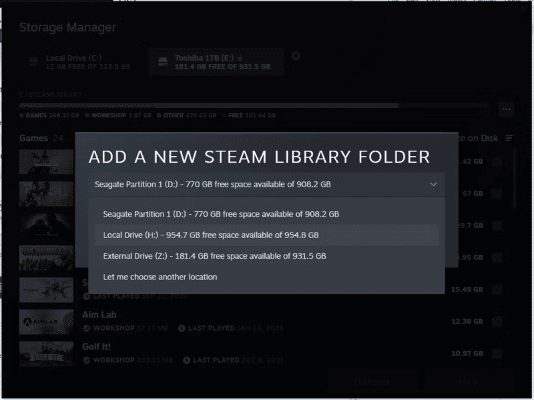Choose Local Drive (H:) from the list

[x=266, y=235]
